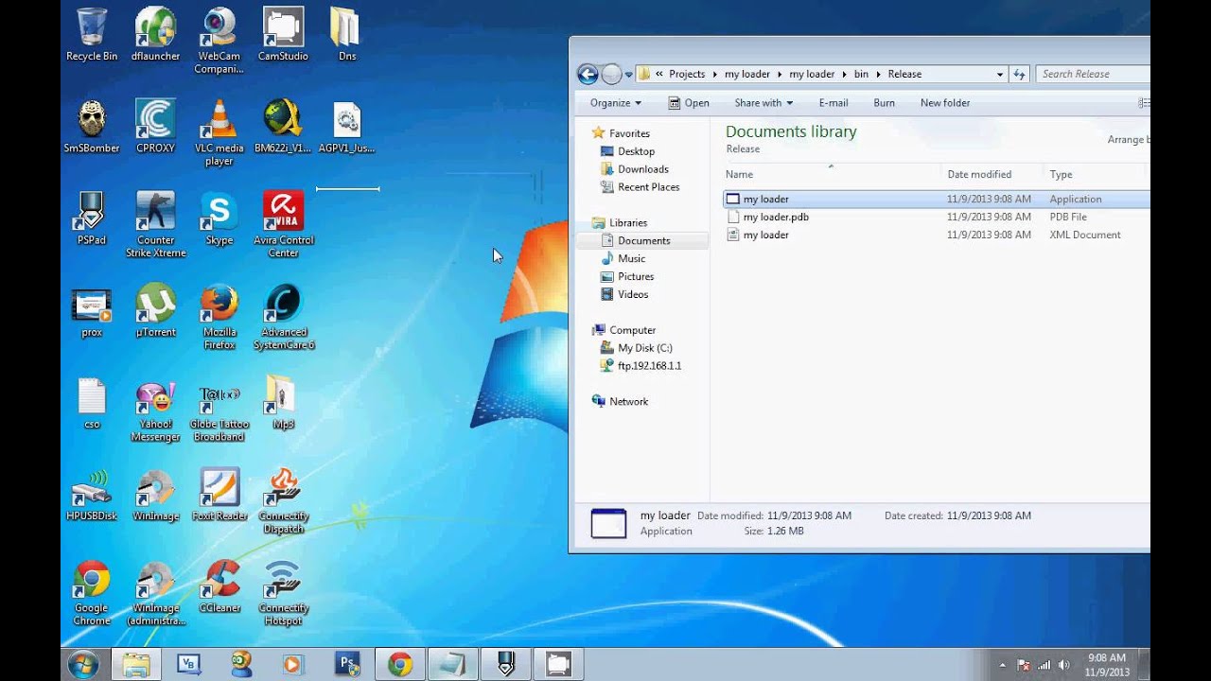Show hidden icons tray arrow
The height and width of the screenshot is (681, 1211).
pos(1002,665)
